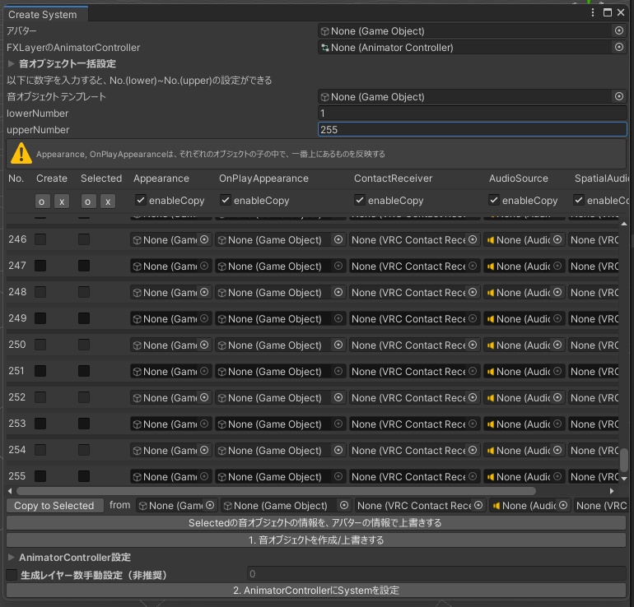This screenshot has width=634, height=607.
Task: Open AudioSource object picker in row 250
Action: point(557,345)
